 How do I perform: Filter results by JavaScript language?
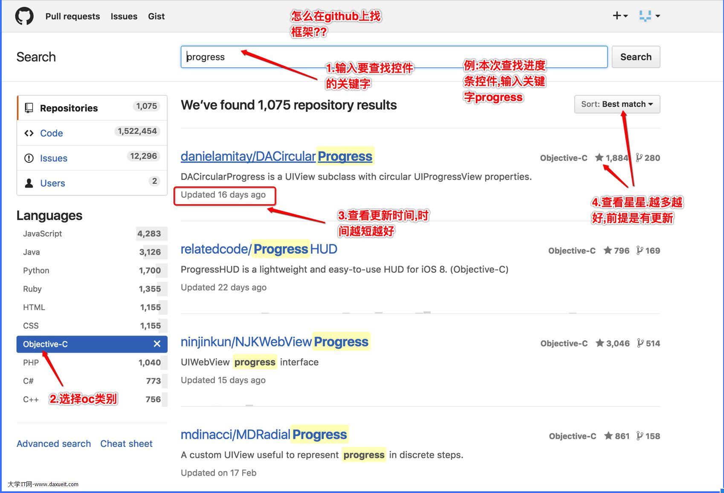click(x=43, y=234)
